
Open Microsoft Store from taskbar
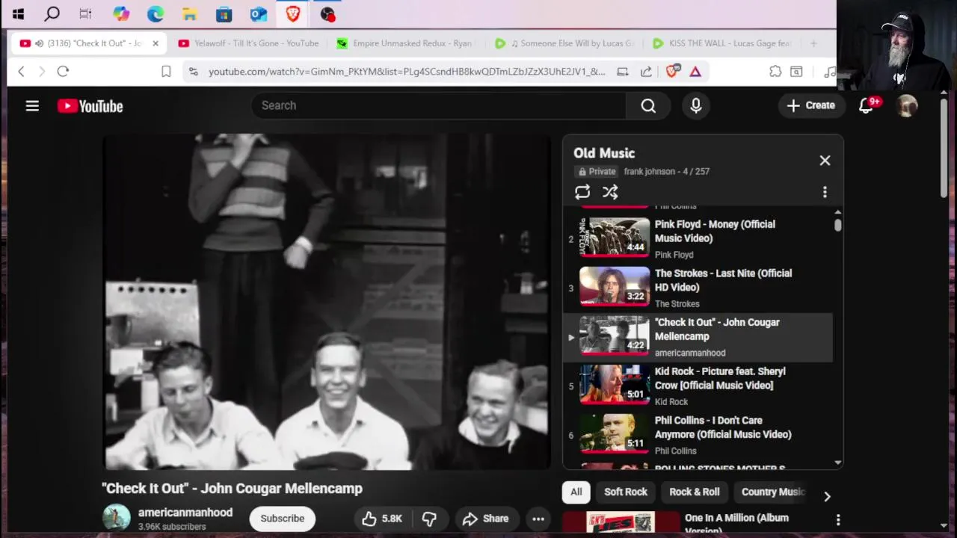click(x=224, y=13)
